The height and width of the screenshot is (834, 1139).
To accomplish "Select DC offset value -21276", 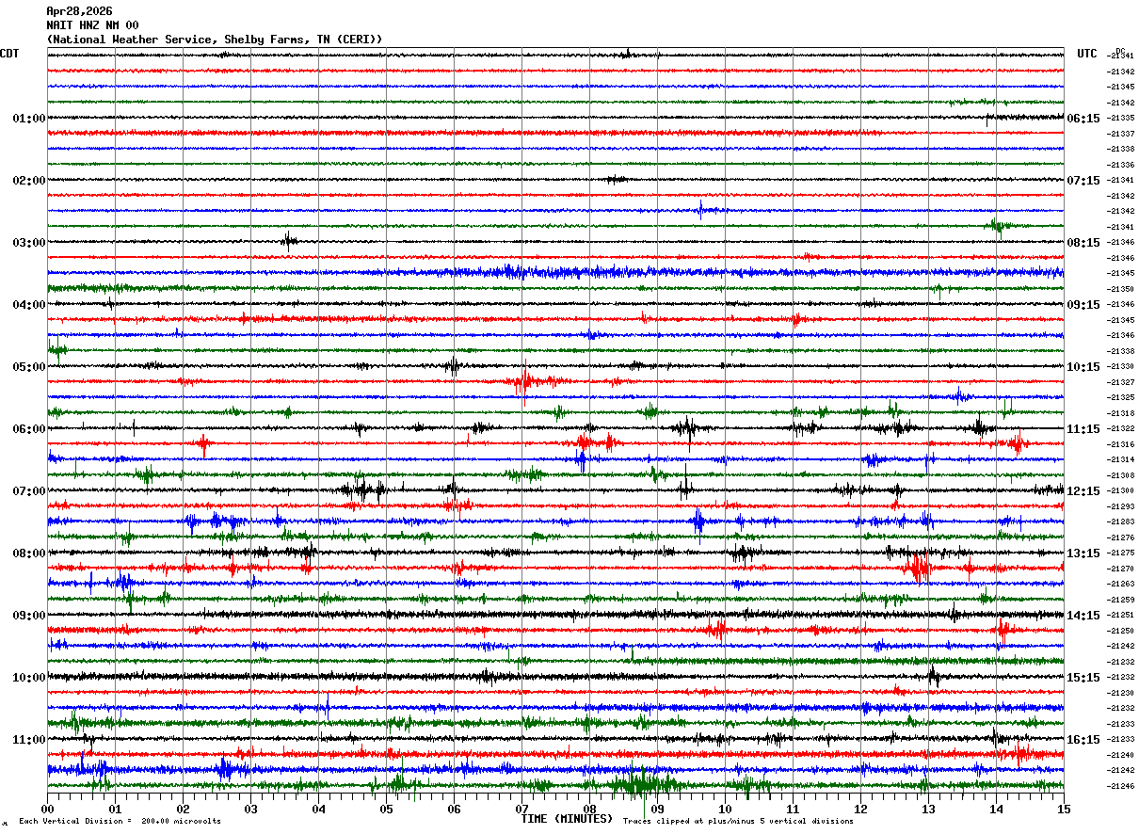I will [1121, 537].
